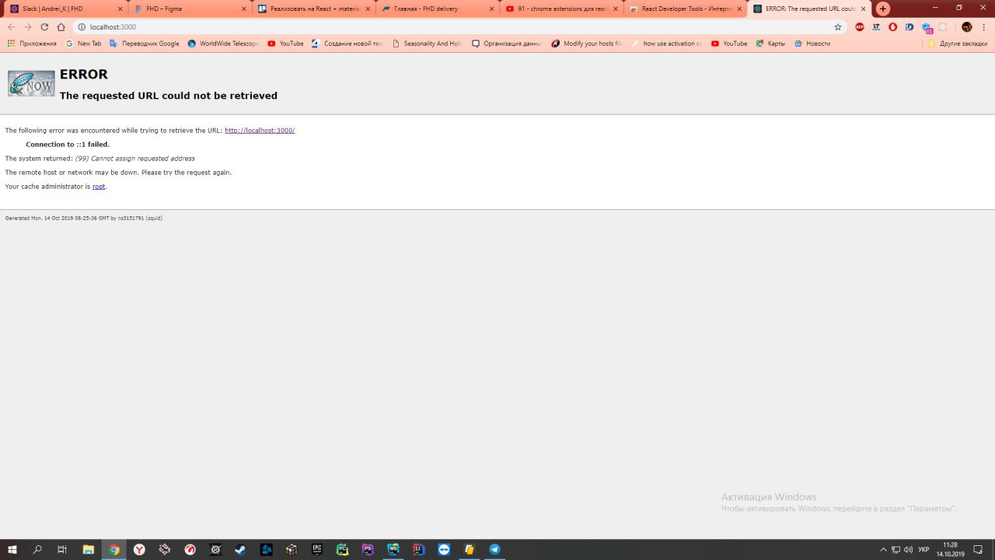Open the clock showing 11:28
This screenshot has height=560, width=995.
click(950, 549)
